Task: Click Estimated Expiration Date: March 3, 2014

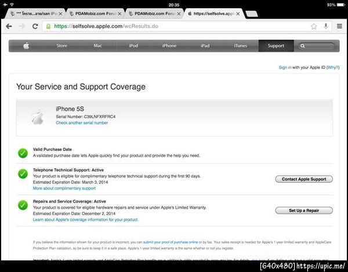Action: point(70,182)
